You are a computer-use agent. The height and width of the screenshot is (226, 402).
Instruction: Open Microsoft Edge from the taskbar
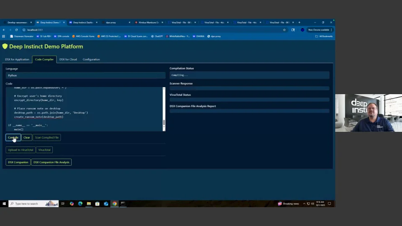tap(80, 204)
